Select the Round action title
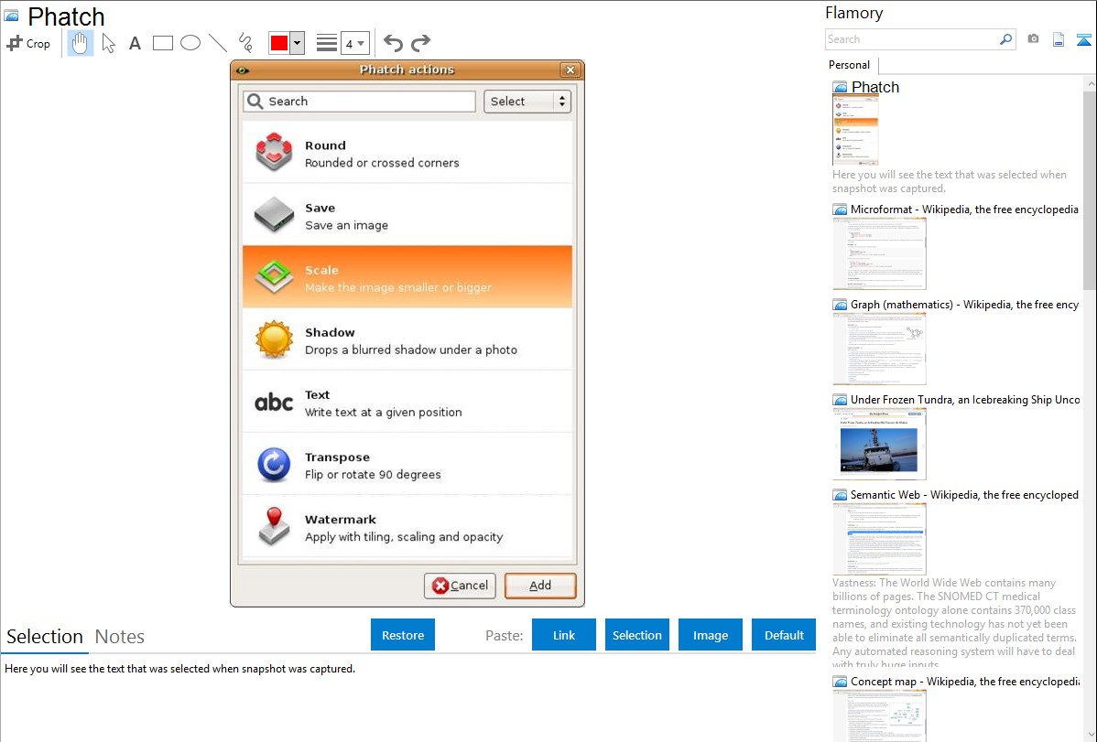The image size is (1097, 742). [x=325, y=145]
